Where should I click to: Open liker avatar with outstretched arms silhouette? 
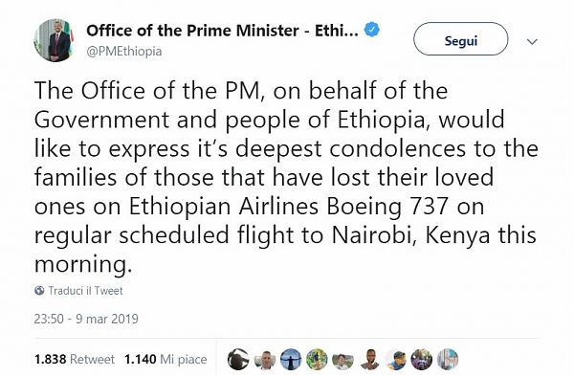291,359
